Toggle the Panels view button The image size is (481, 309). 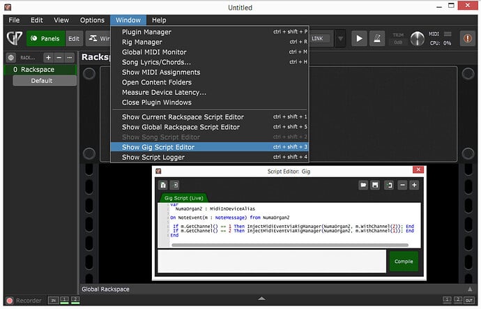click(x=46, y=38)
